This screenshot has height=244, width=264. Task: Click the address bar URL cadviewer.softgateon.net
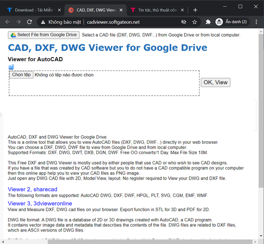113,22
